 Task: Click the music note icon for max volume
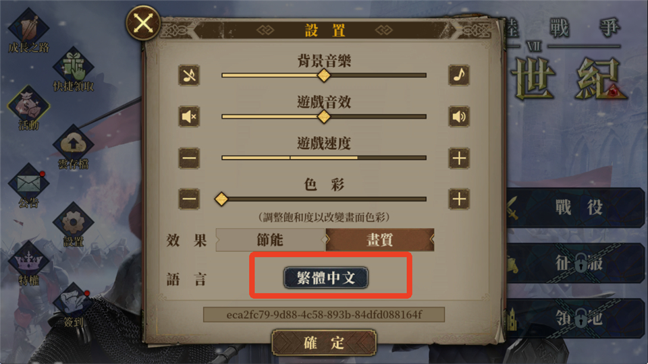[459, 75]
